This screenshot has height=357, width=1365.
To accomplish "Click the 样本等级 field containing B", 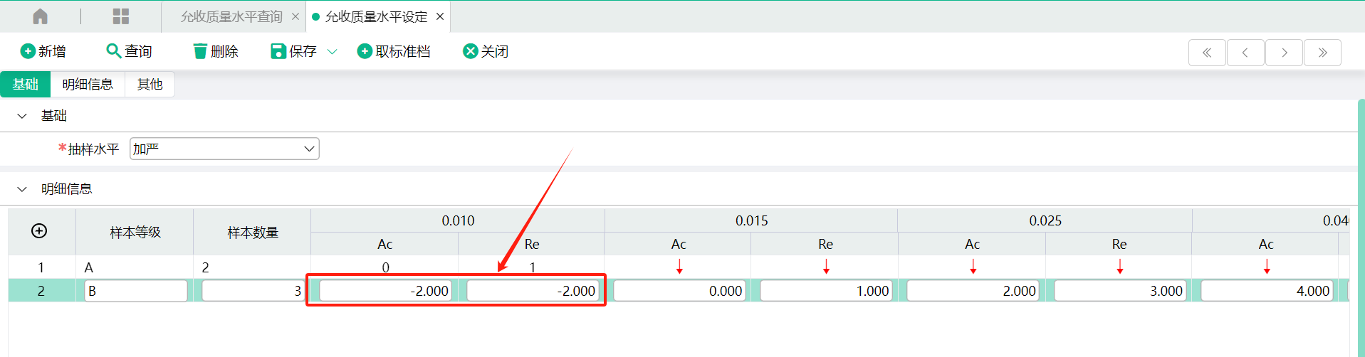I will pyautogui.click(x=135, y=291).
